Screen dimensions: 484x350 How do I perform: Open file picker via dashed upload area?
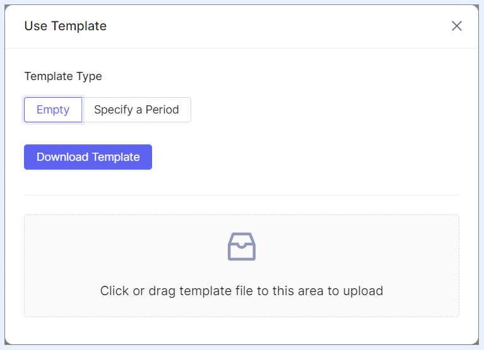[242, 266]
